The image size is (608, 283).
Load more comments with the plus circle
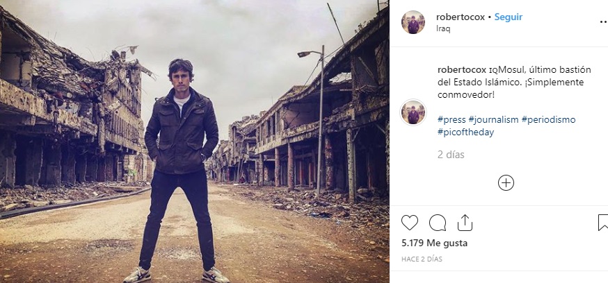(506, 183)
